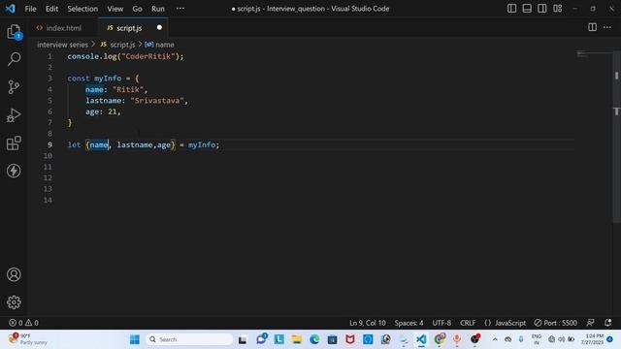Toggle the bottom panel layout icon
Screen dimensions: 621x349
coord(527,9)
